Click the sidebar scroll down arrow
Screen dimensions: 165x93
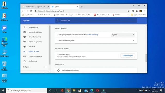click(x=49, y=72)
